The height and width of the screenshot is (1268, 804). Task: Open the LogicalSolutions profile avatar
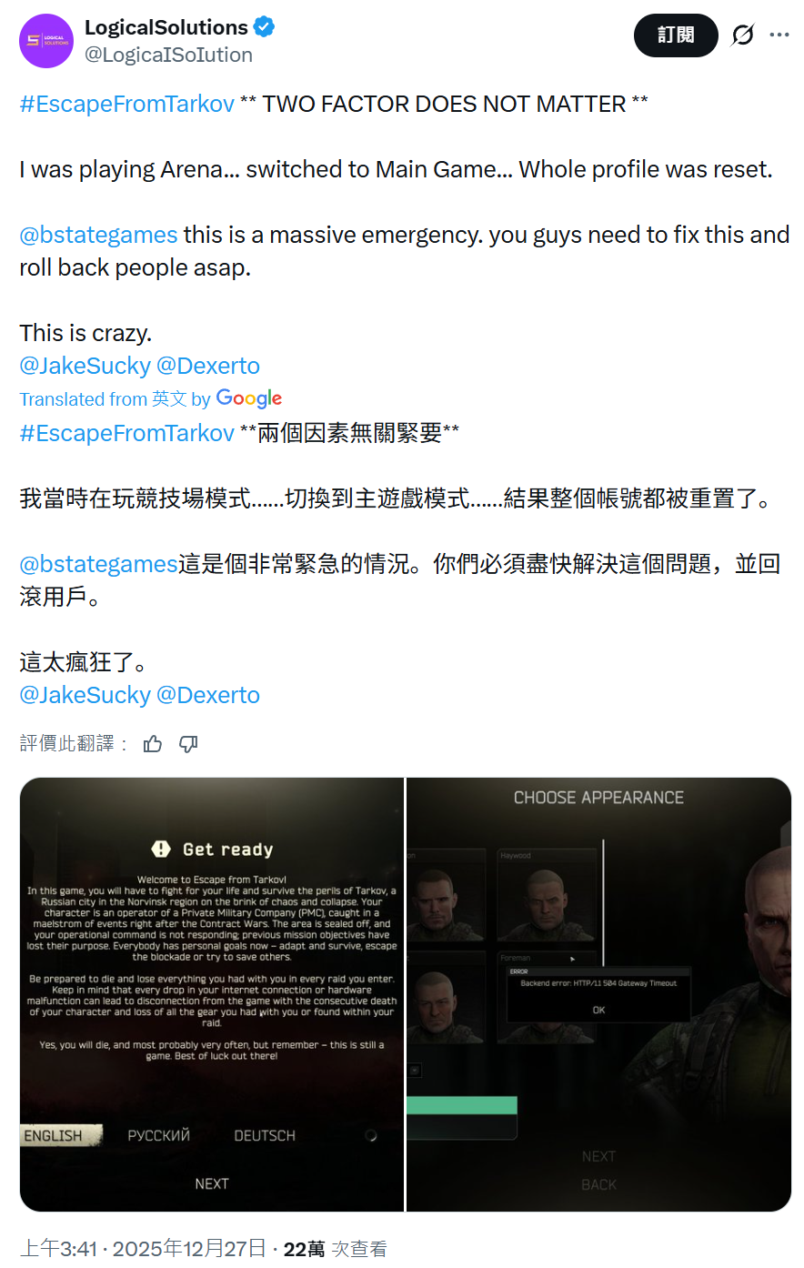pyautogui.click(x=46, y=41)
